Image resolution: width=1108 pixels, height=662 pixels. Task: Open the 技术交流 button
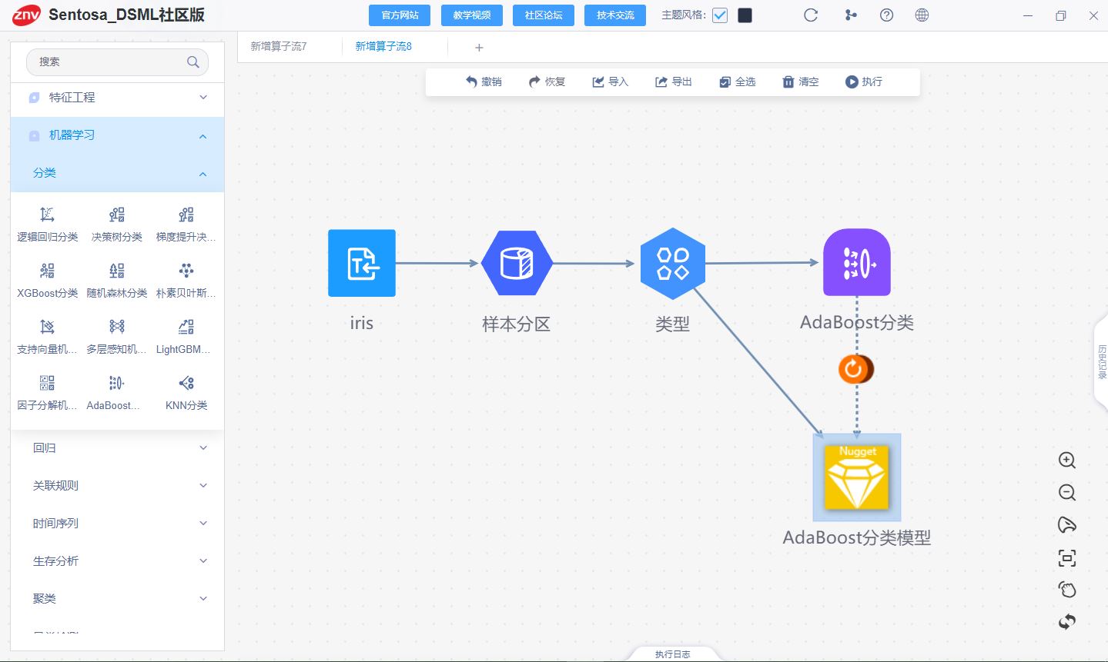click(x=615, y=15)
